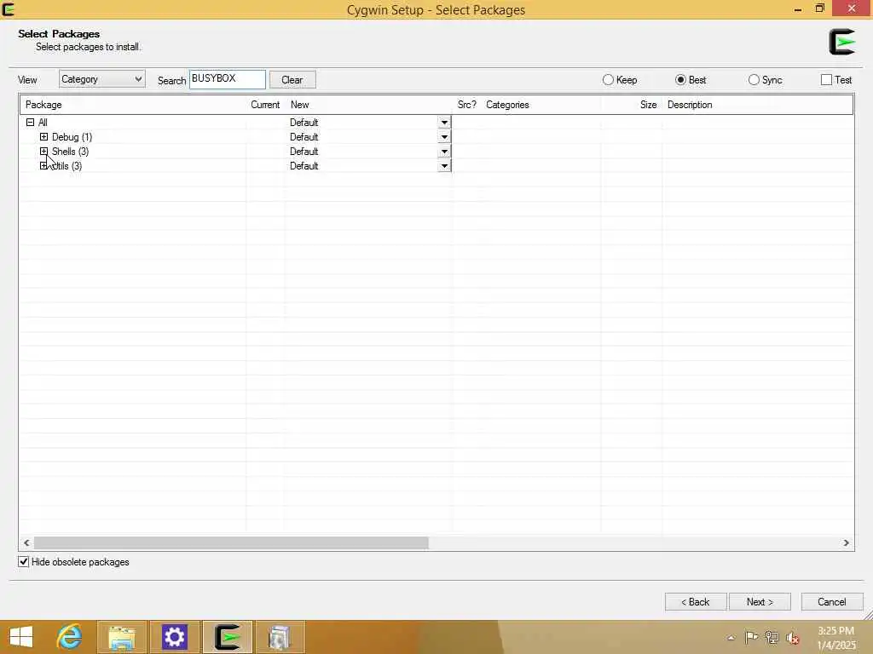This screenshot has height=654, width=873.
Task: Click the horizontal scrollbar thumb
Action: tap(231, 542)
